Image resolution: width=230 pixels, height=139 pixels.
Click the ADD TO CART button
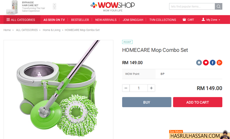(x=198, y=102)
